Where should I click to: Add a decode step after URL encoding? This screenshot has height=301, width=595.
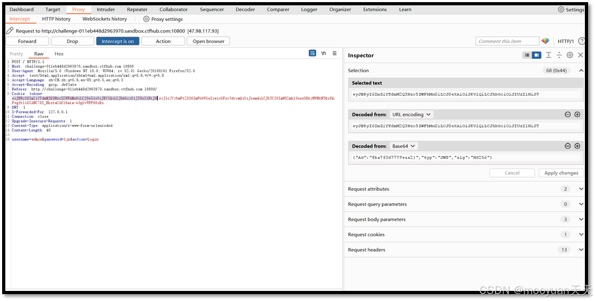(577, 114)
